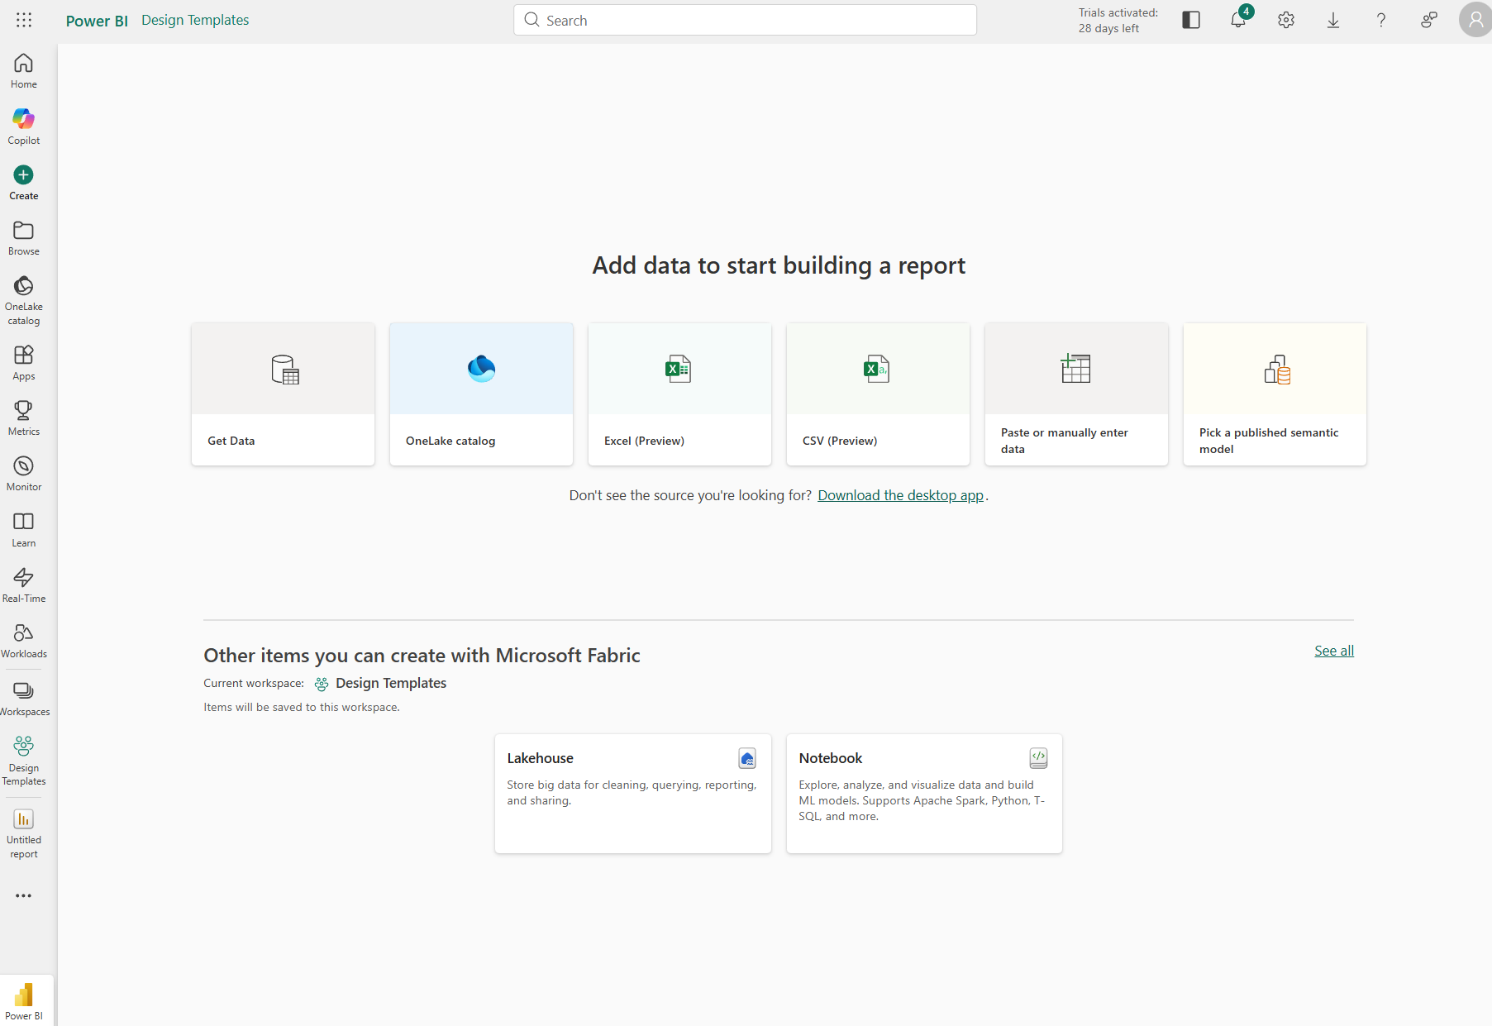Click the See all link

tap(1334, 651)
